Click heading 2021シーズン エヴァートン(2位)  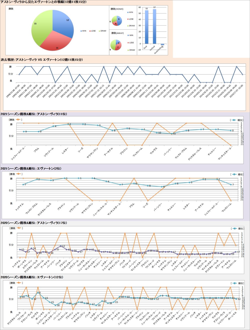(x=31, y=169)
